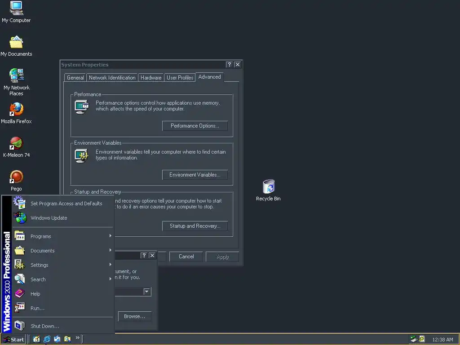Click the Settings icon in Start menu
The height and width of the screenshot is (345, 460).
20,265
